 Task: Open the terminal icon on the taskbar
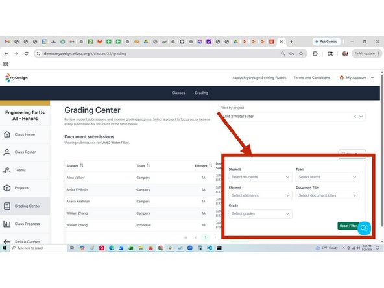[x=219, y=248]
